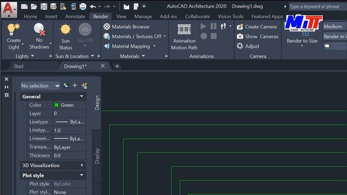347x195 pixels.
Task: Click the Walk footsteps icon
Action: (223, 27)
